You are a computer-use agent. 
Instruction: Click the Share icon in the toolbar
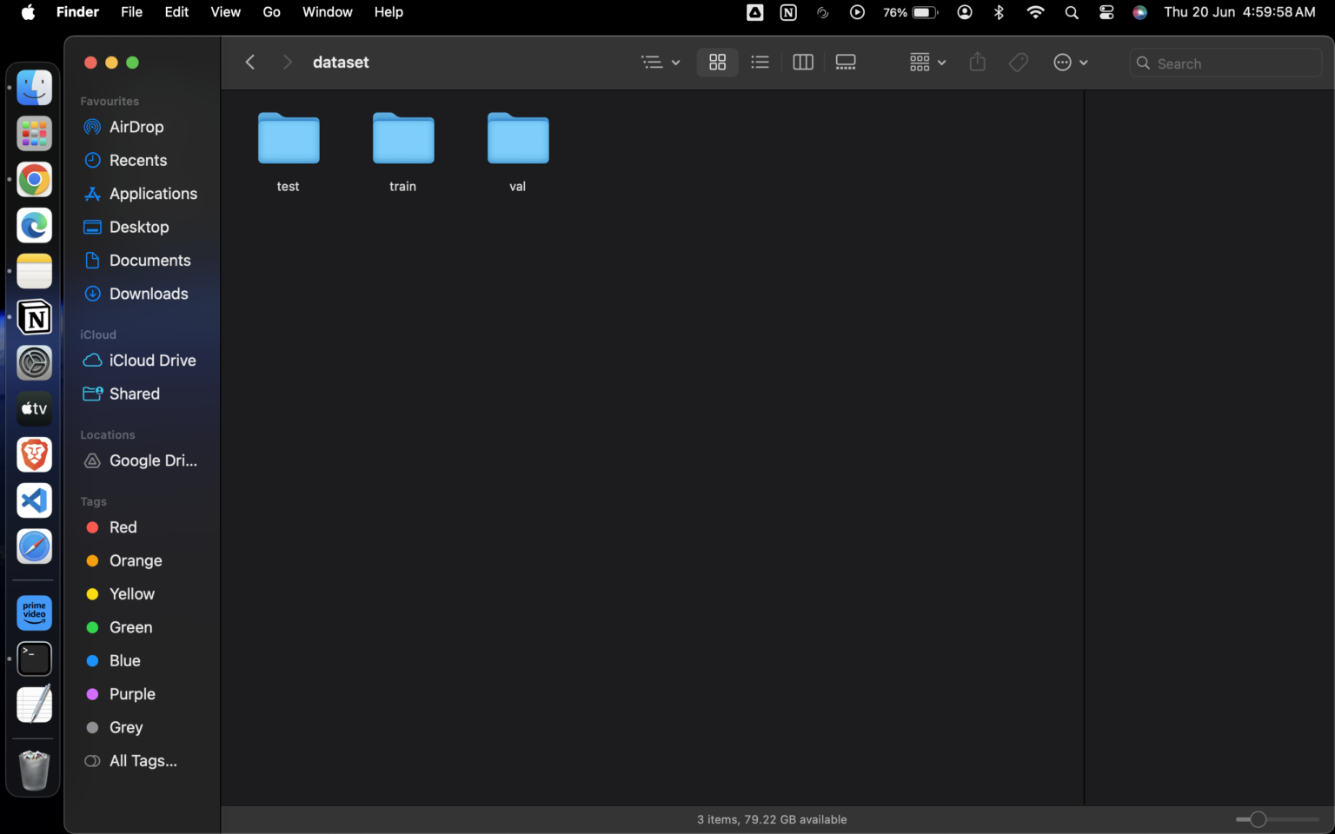point(977,62)
